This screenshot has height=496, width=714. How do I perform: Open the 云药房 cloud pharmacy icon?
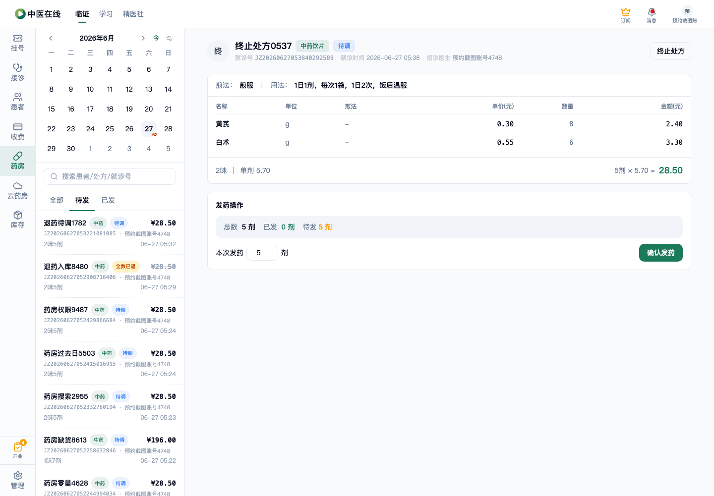coord(17,190)
